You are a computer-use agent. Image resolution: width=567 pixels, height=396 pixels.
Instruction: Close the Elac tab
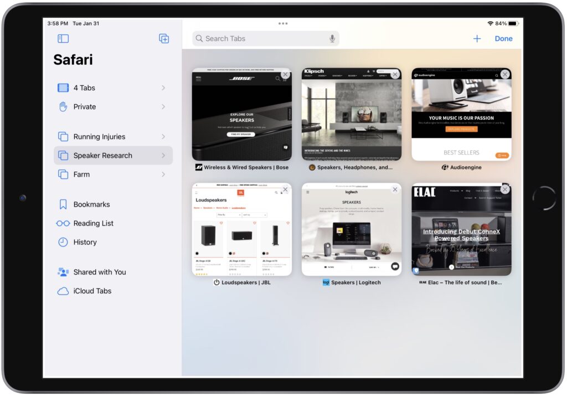tap(505, 189)
